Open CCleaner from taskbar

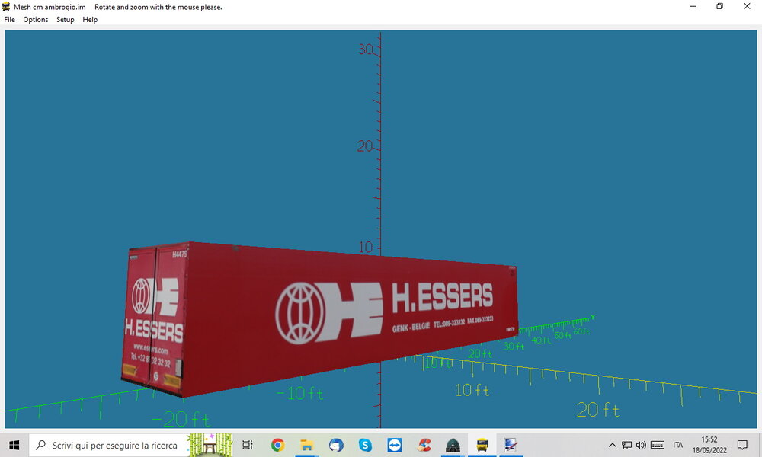point(424,445)
